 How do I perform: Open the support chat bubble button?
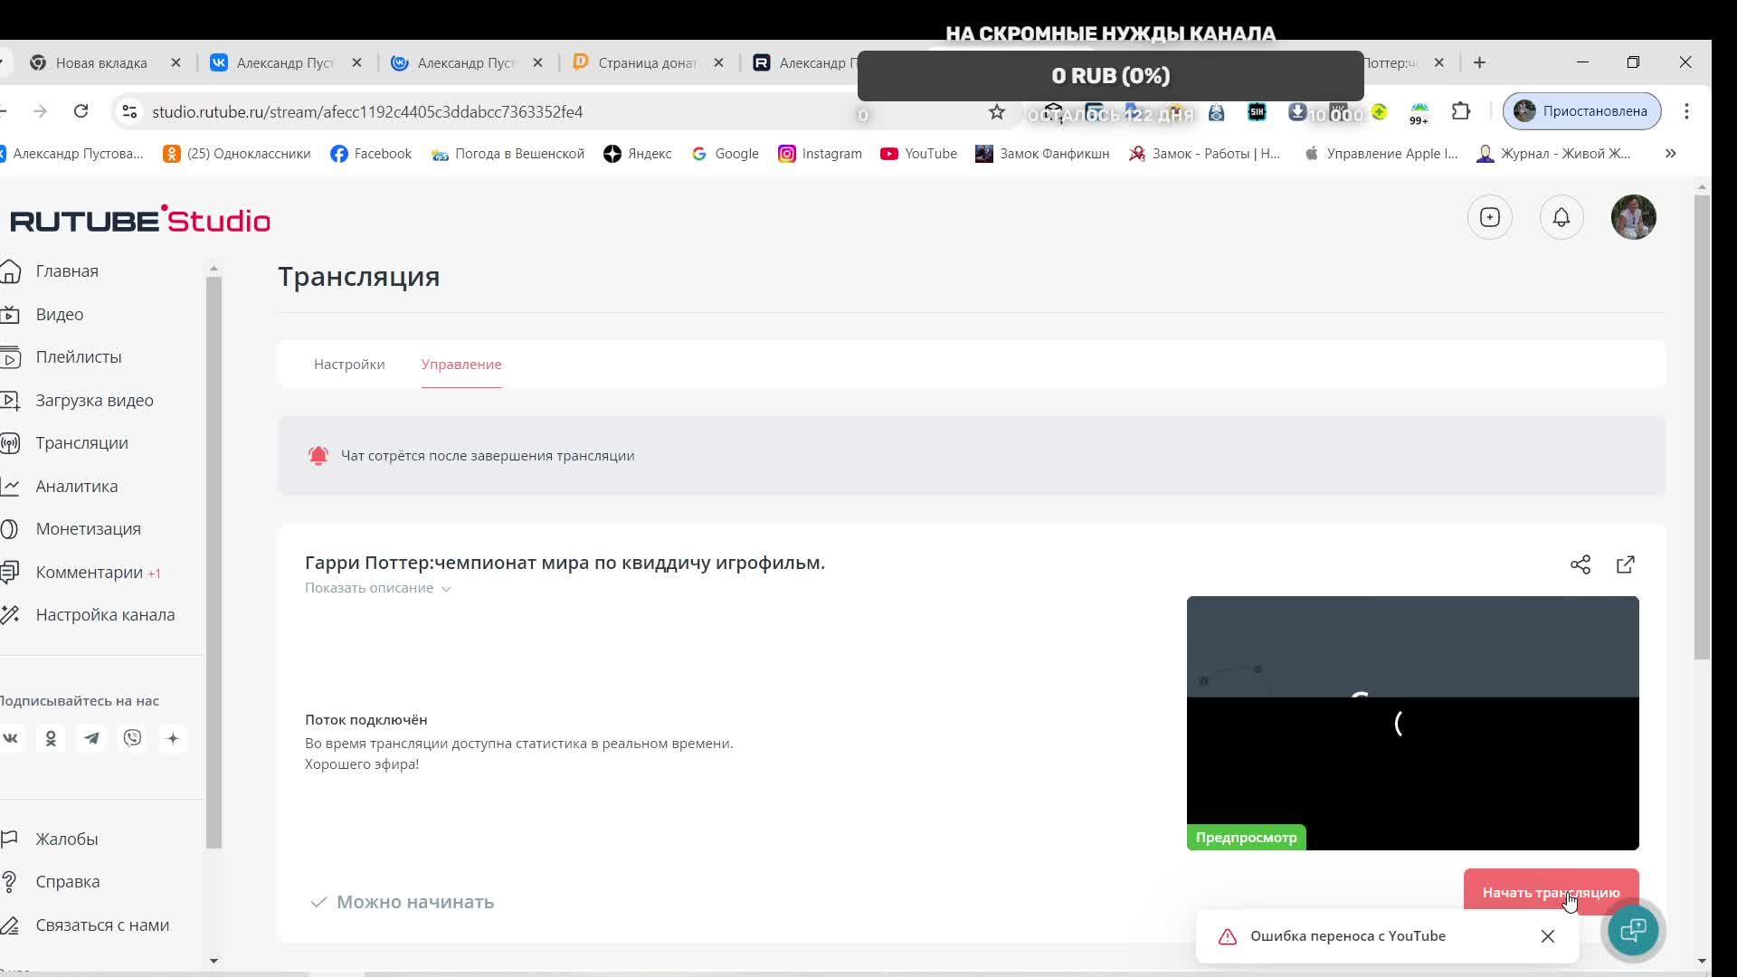(1633, 930)
